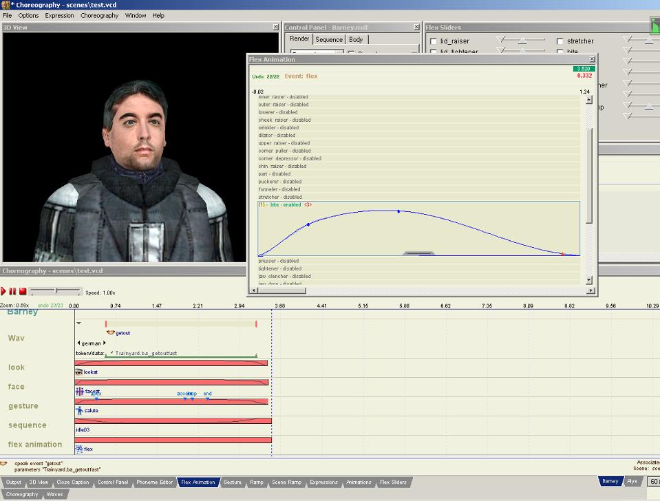This screenshot has height=501, width=660.
Task: Close the Flex Animation window
Action: pyautogui.click(x=593, y=59)
